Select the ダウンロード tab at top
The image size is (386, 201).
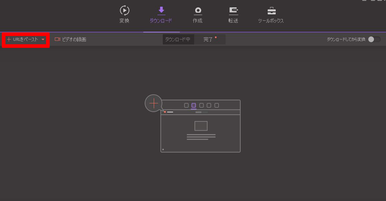pyautogui.click(x=161, y=15)
